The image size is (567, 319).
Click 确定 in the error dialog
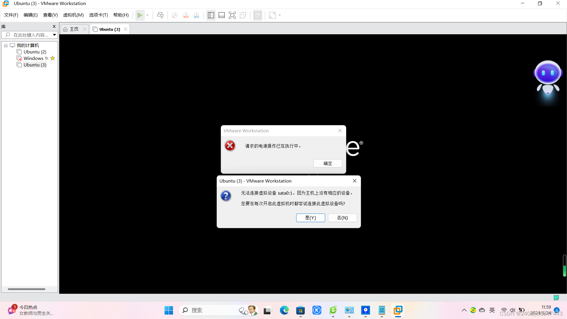328,163
